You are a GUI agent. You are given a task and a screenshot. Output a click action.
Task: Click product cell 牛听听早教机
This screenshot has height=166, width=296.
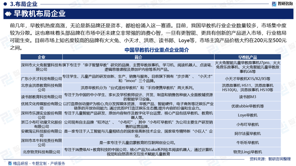pyautogui.click(x=247, y=143)
